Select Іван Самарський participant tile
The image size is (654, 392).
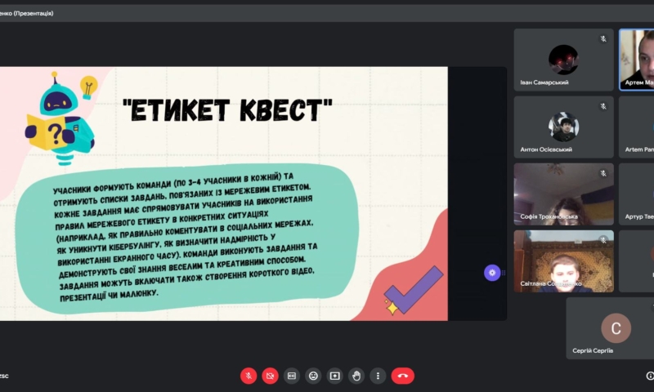(563, 60)
